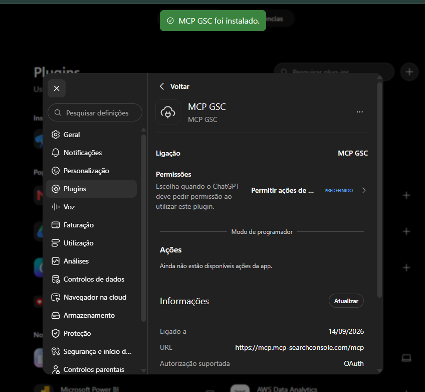The width and height of the screenshot is (425, 392).
Task: Expand Permitir ações de permissions chevron
Action: tap(364, 190)
